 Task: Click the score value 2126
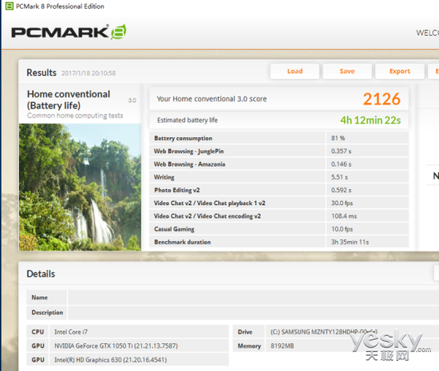382,99
